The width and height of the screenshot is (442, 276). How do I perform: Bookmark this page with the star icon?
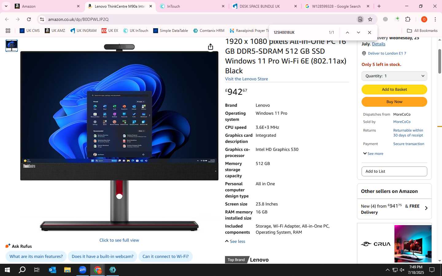coord(370,19)
